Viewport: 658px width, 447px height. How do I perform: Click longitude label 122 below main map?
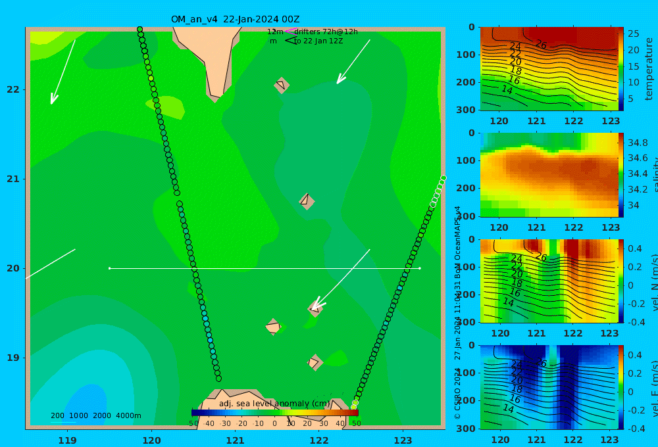[x=319, y=440]
